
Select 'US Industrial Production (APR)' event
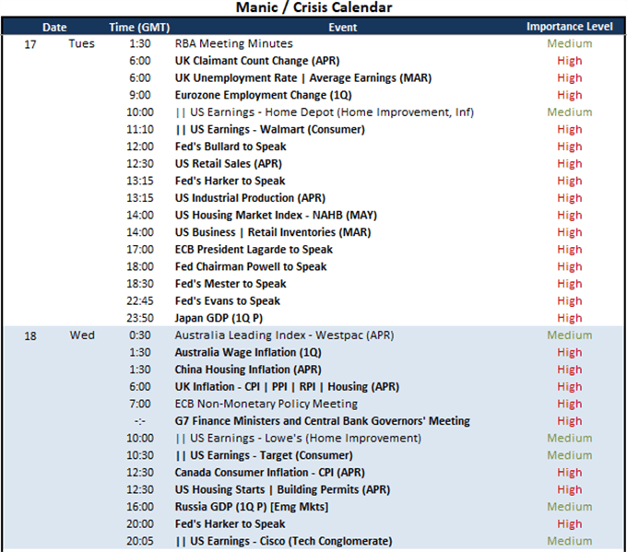click(250, 198)
